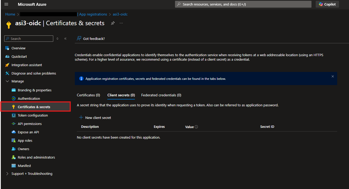Collapse the sidebar with double chevron
Viewport: 349px width, 189px height.
(x=65, y=39)
